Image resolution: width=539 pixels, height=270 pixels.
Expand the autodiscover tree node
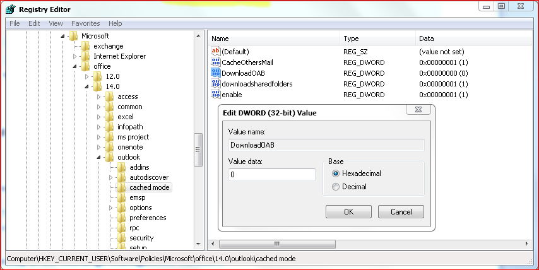[x=110, y=177]
